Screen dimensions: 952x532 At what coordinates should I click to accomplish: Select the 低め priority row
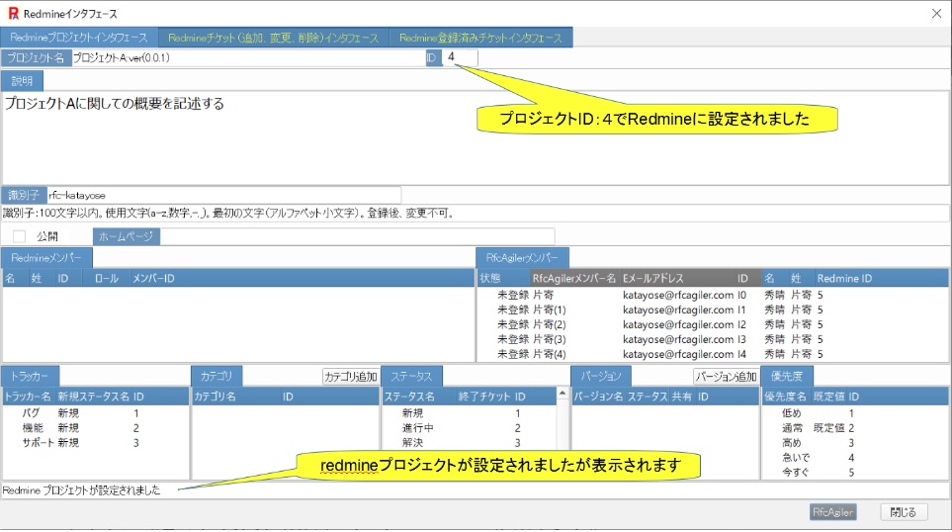coord(855,413)
